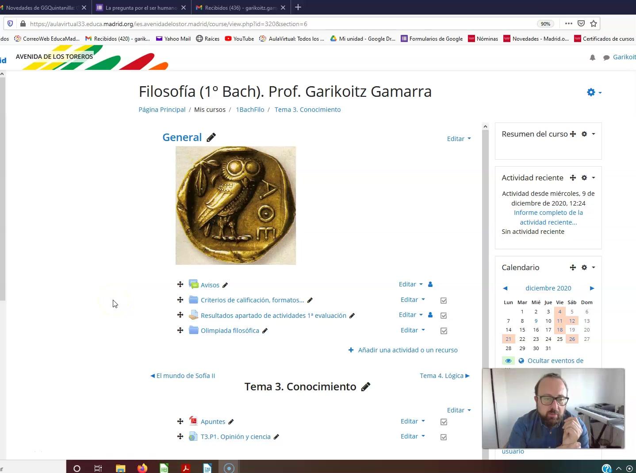Navigate to Tema 4. Lógica section
The width and height of the screenshot is (636, 473).
coord(445,376)
